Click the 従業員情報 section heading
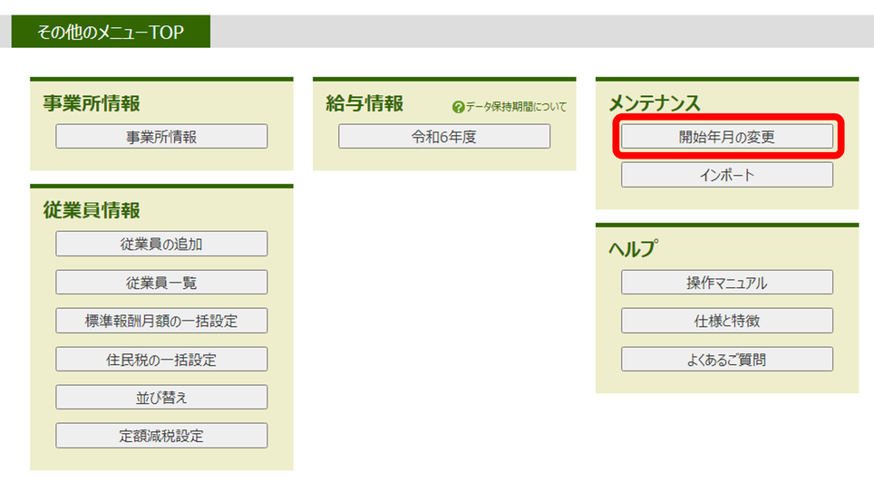Image resolution: width=874 pixels, height=481 pixels. pos(92,210)
